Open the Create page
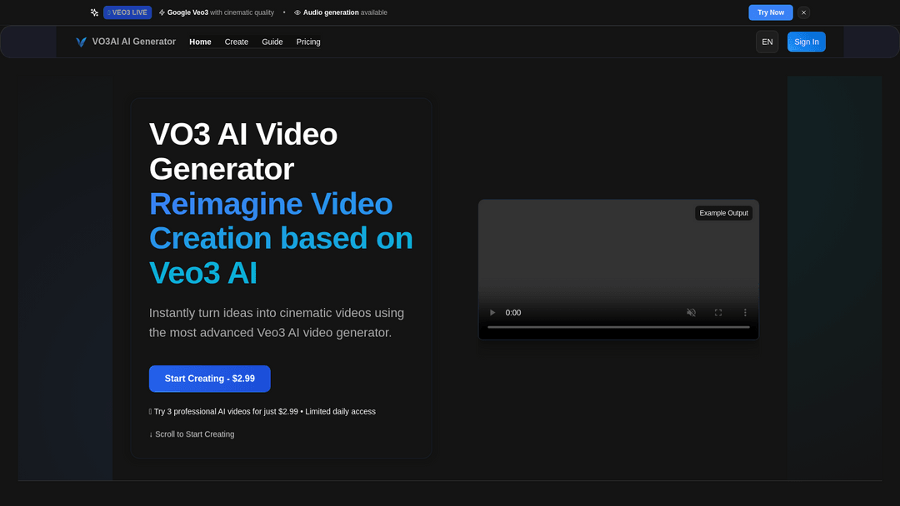The width and height of the screenshot is (900, 506). coord(237,42)
